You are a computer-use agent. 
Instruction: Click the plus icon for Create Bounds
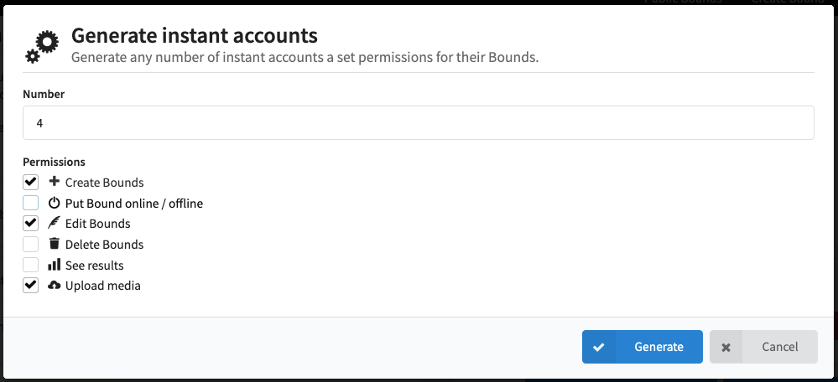point(54,182)
